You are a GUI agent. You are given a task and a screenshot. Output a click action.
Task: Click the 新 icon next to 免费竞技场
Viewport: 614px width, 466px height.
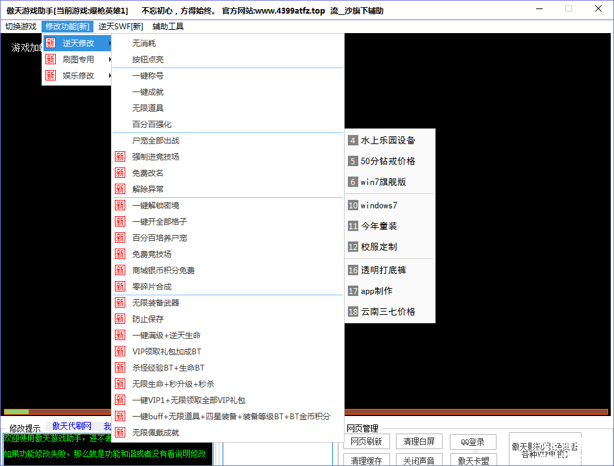(120, 254)
